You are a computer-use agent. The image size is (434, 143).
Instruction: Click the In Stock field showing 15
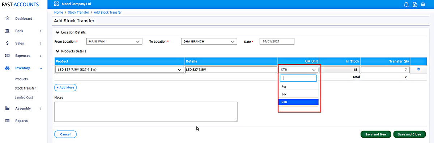point(340,70)
